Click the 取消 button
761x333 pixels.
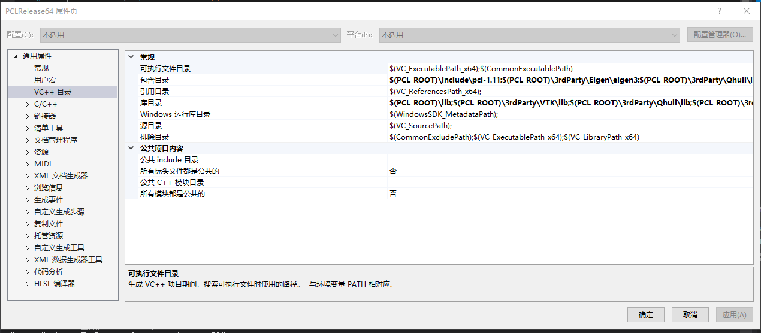690,315
